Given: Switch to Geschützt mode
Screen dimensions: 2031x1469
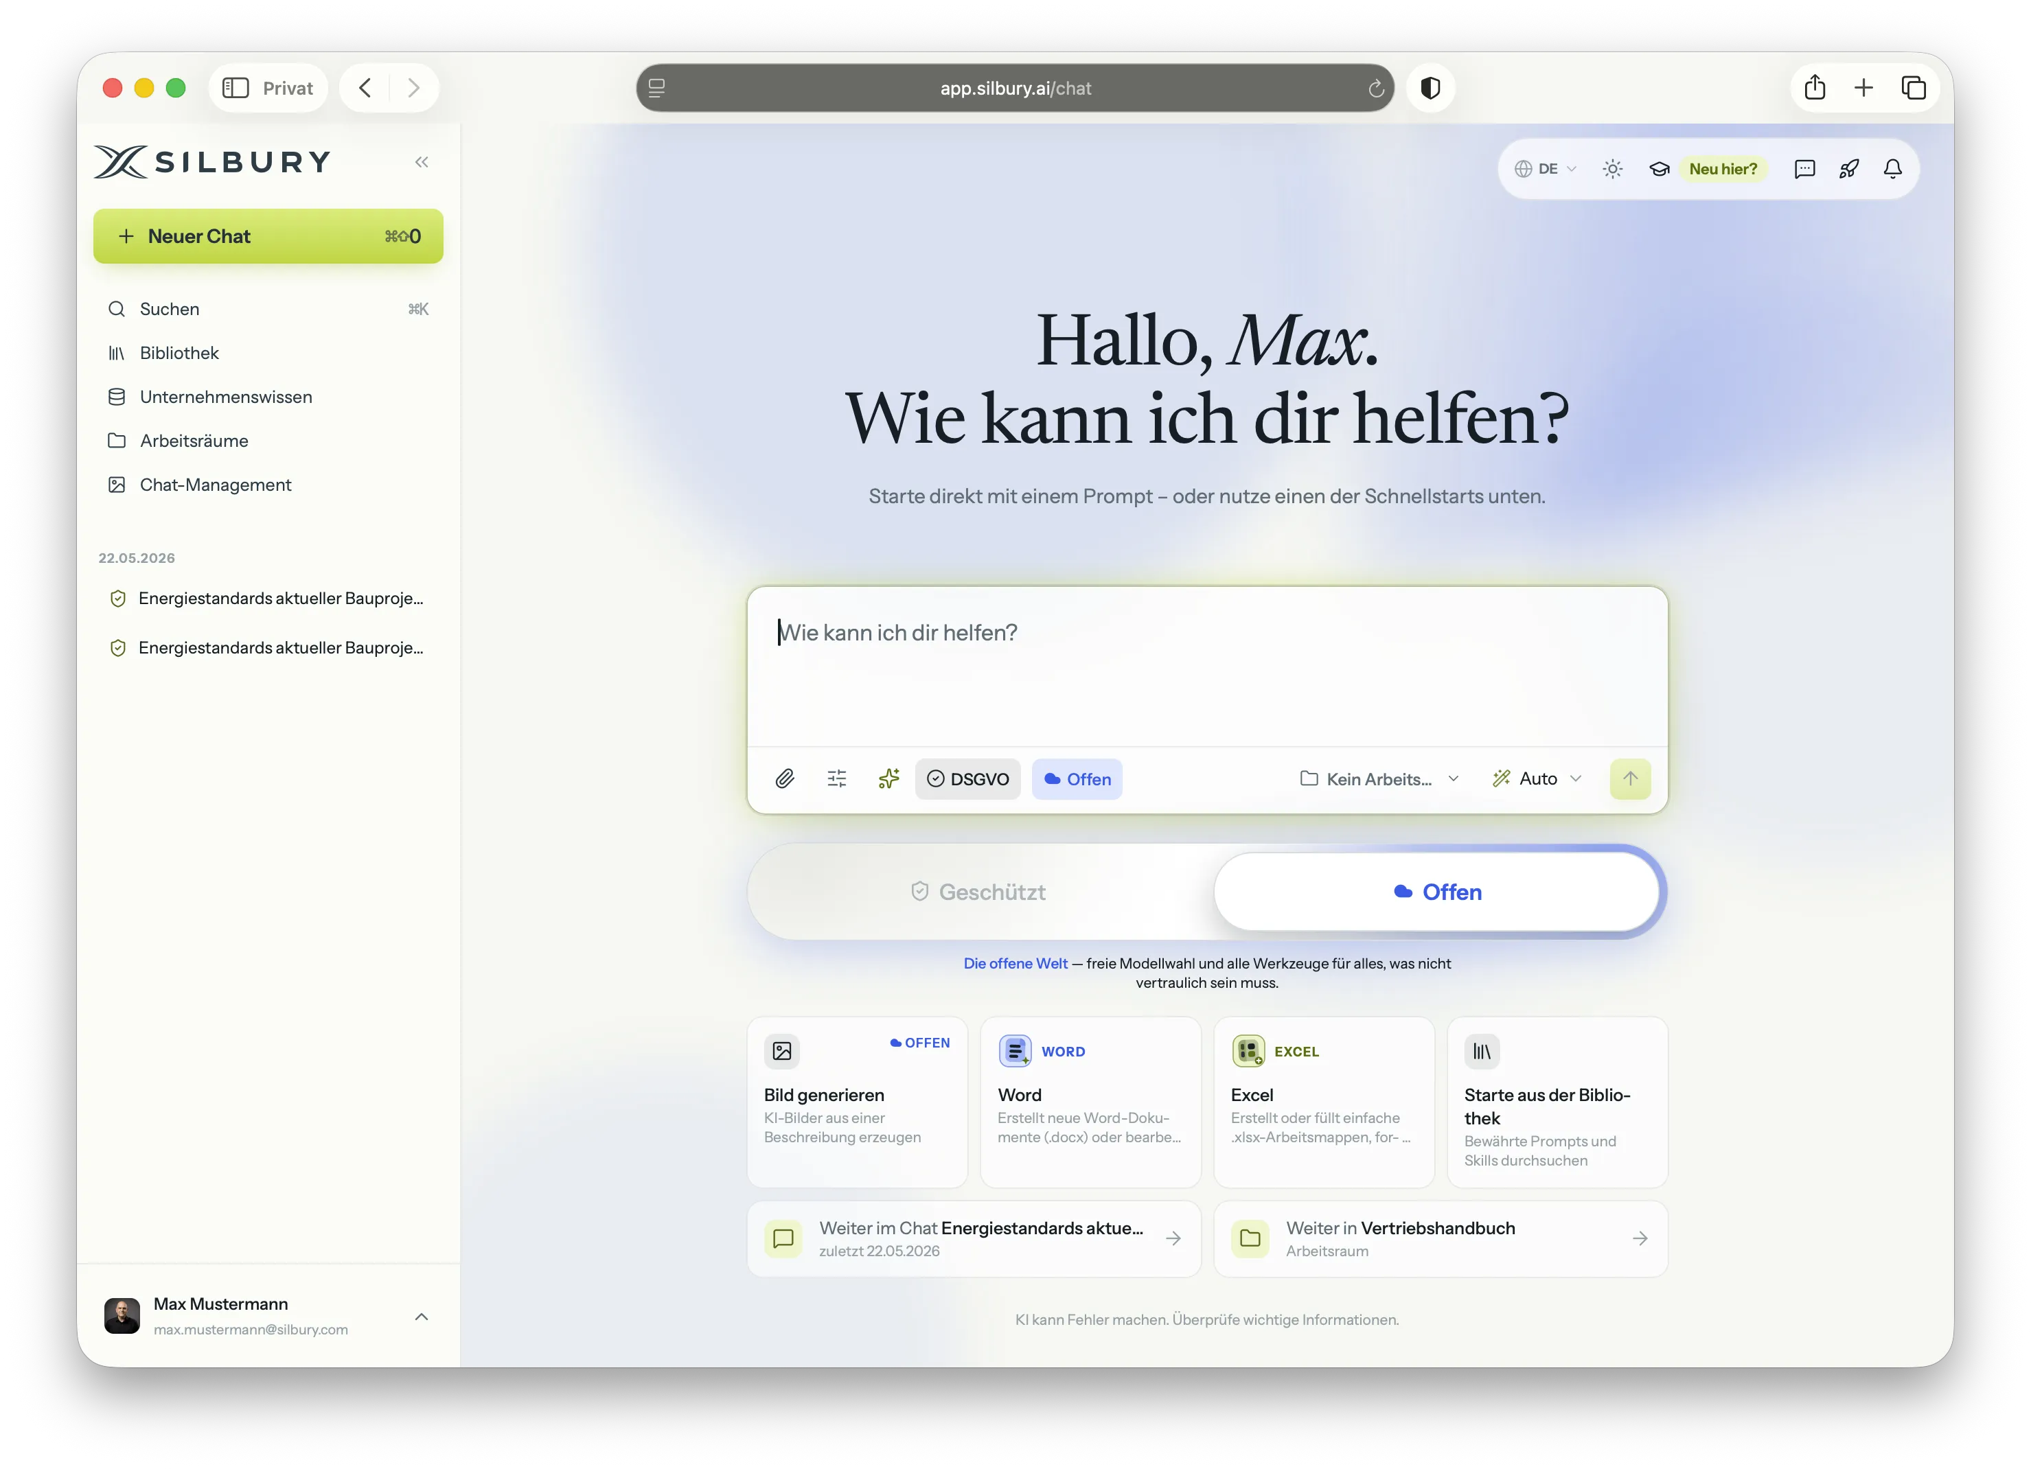Looking at the screenshot, I should tap(979, 892).
